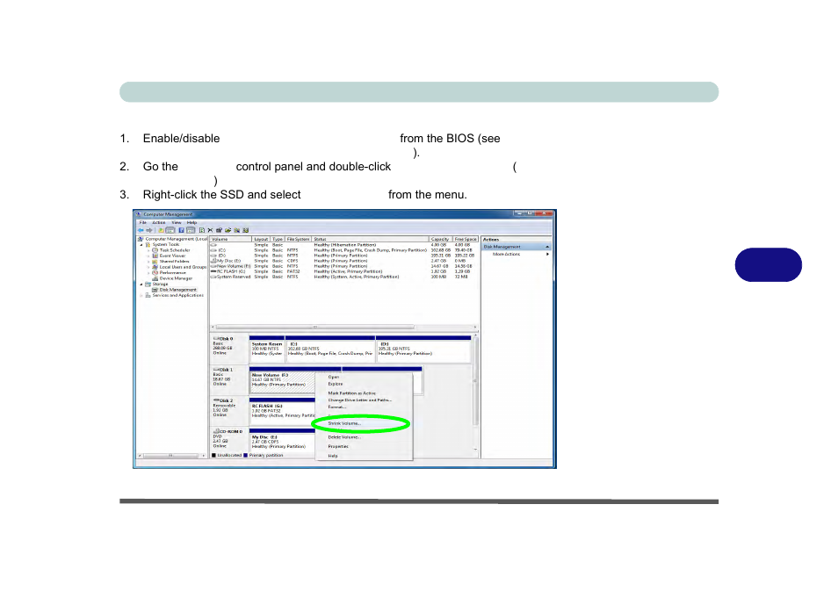Sort by the File System column header
The height and width of the screenshot is (591, 838).
click(298, 240)
